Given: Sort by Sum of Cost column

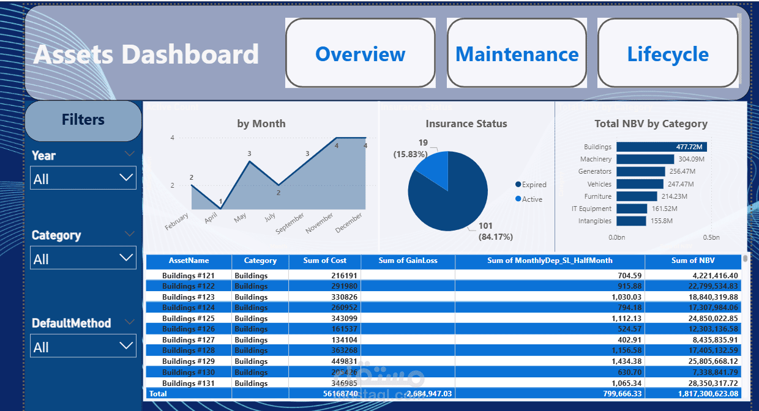Looking at the screenshot, I should point(325,261).
